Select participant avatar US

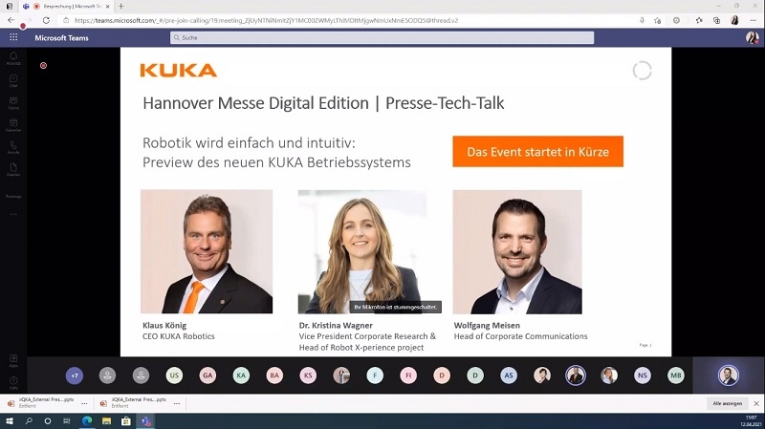pos(174,375)
